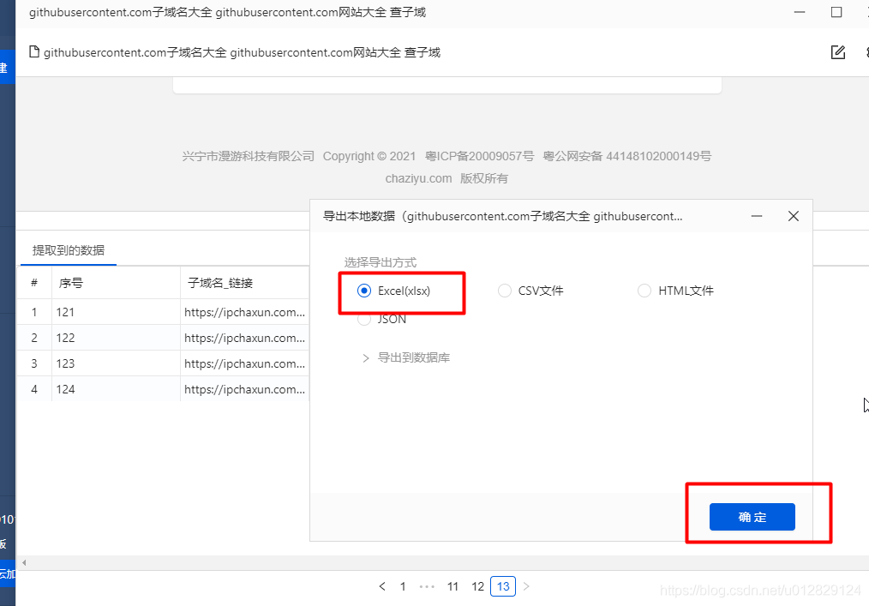This screenshot has height=606, width=869.
Task: Close the 导出本地数据 dialog
Action: [x=793, y=216]
